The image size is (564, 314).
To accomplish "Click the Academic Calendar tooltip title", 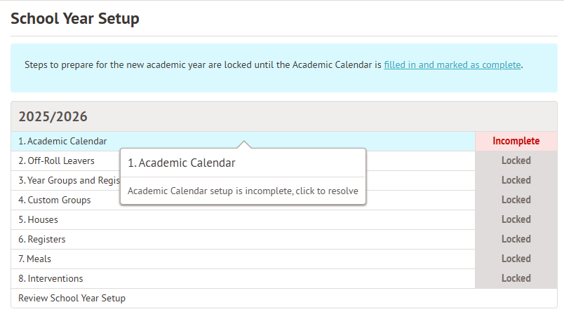I will (181, 163).
